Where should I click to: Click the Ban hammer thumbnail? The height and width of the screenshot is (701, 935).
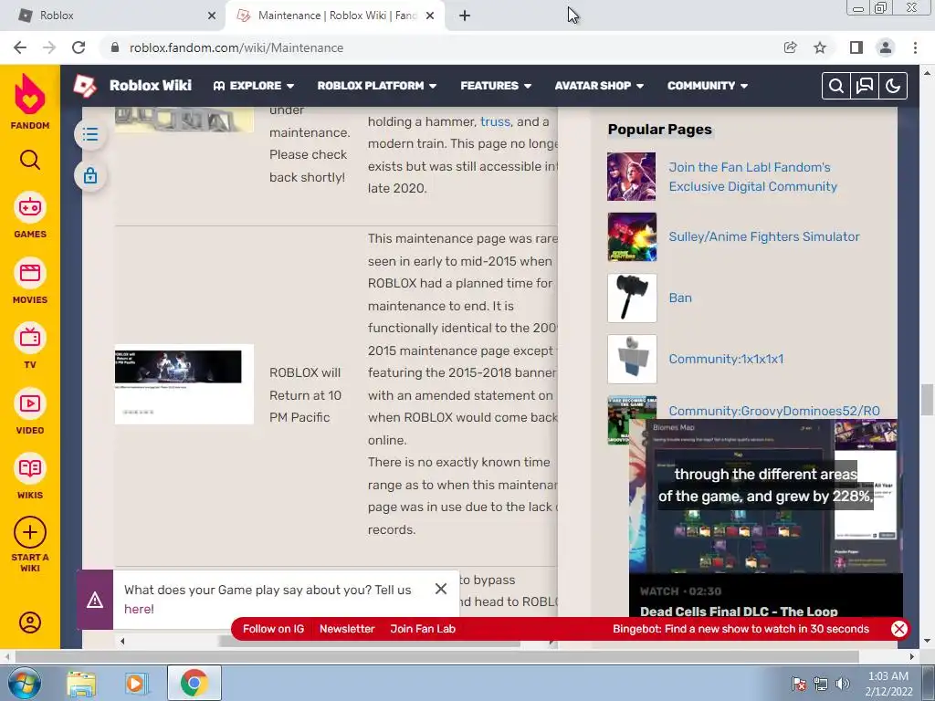pyautogui.click(x=632, y=298)
